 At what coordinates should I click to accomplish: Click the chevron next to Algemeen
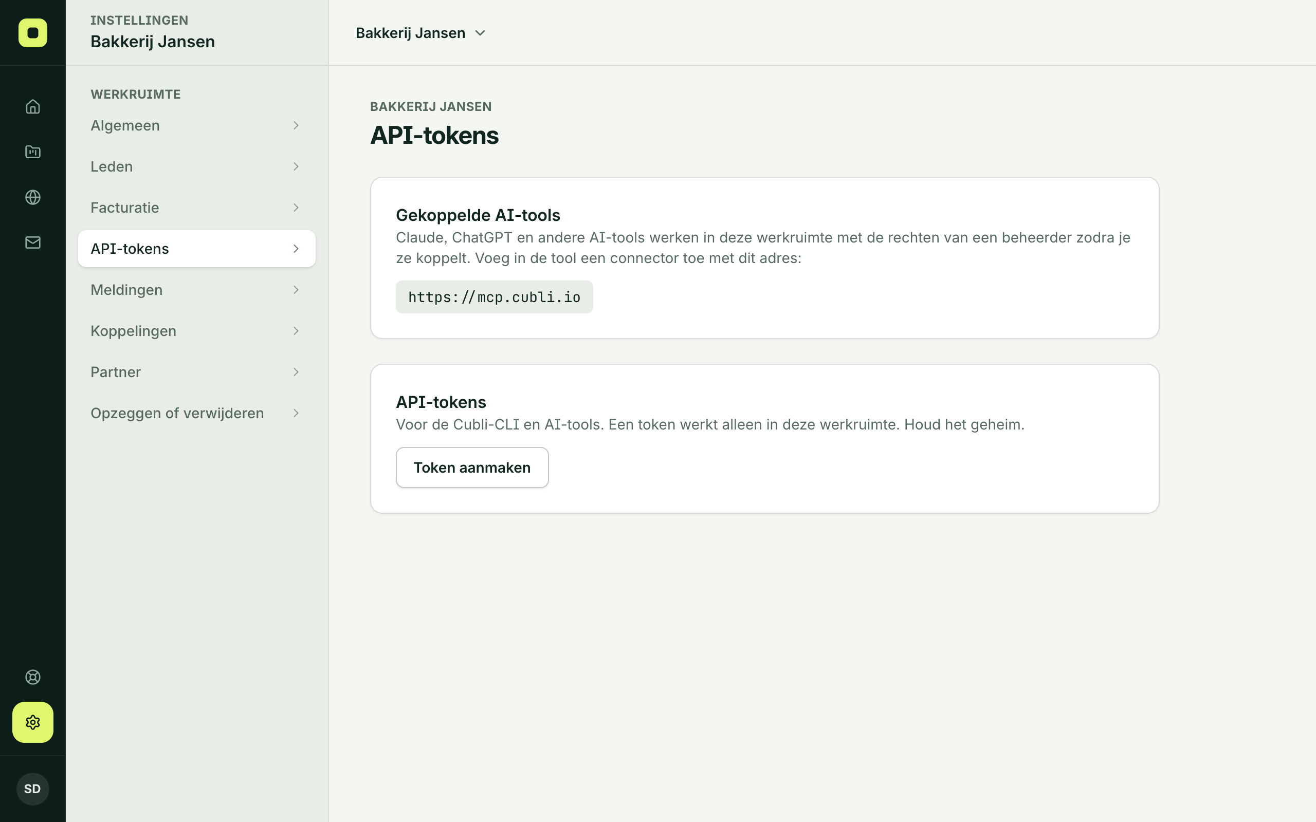click(x=296, y=125)
